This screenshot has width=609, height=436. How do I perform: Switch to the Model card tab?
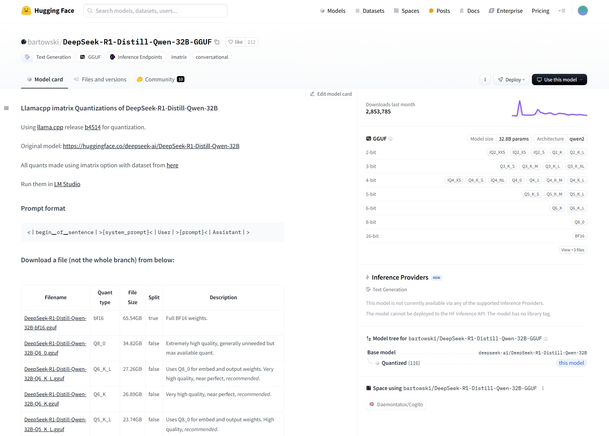45,79
